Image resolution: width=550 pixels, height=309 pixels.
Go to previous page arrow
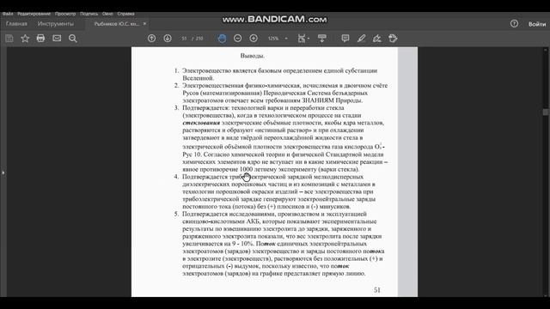[x=151, y=39]
